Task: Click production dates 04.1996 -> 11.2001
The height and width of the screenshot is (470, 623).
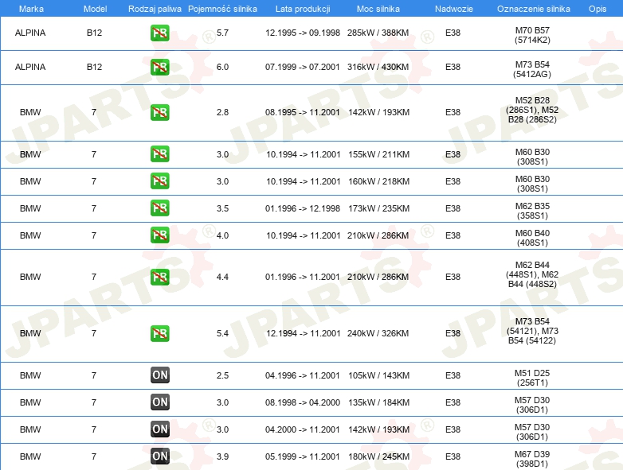Action: [303, 375]
